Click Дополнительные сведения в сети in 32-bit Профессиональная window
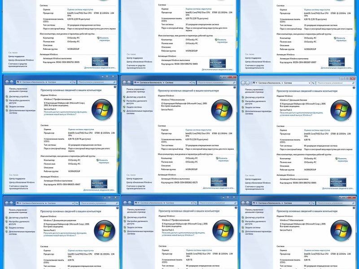This screenshot has height=269, width=359. [x=99, y=190]
